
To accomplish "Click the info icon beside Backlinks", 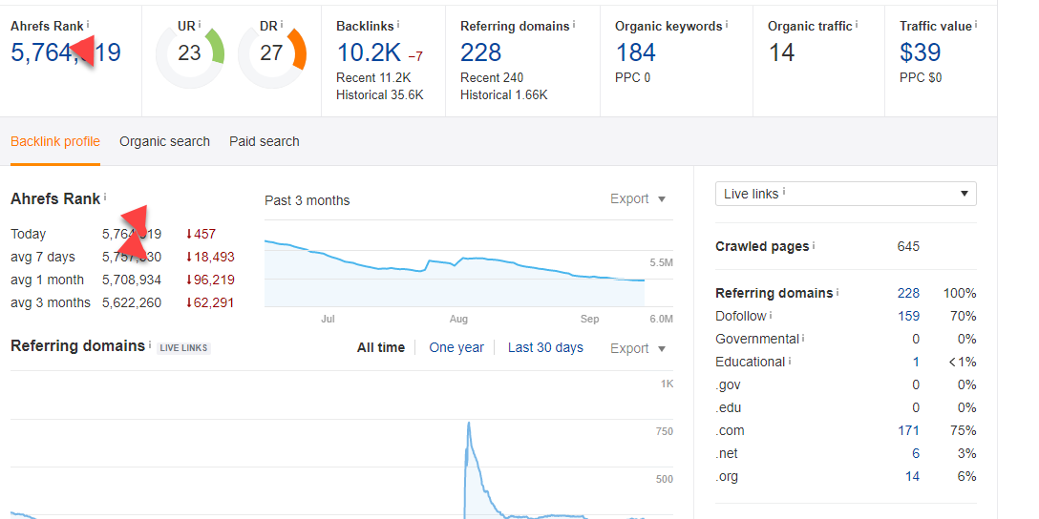I will click(399, 25).
